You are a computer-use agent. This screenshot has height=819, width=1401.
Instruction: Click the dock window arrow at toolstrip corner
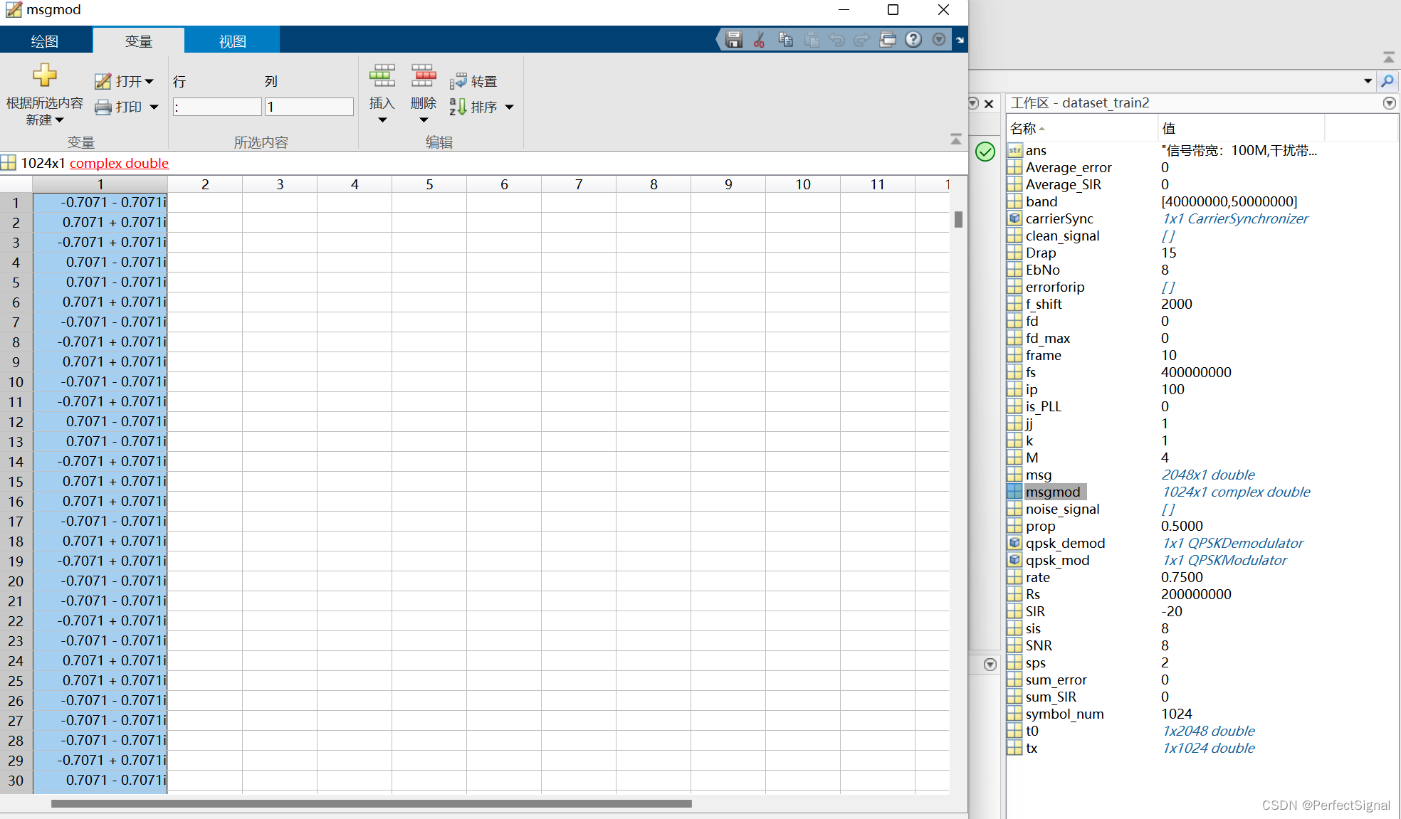click(960, 41)
